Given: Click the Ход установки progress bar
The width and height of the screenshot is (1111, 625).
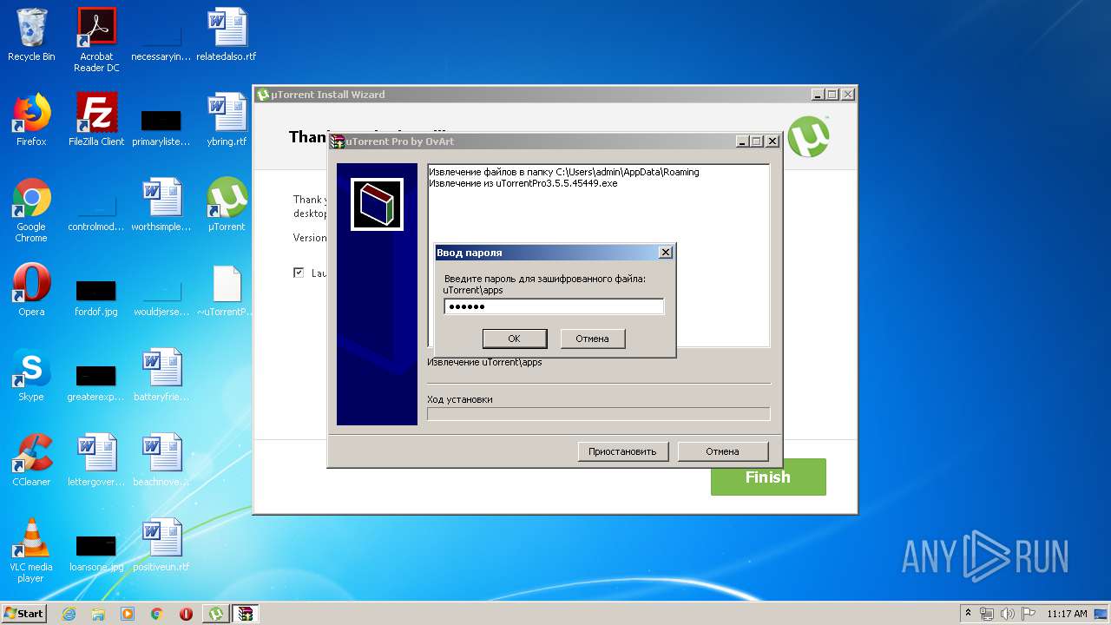Looking at the screenshot, I should 599,414.
